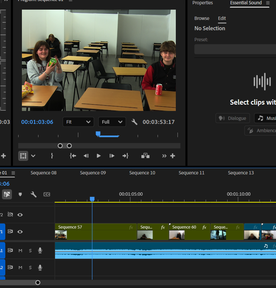Enable voice-over record on track A1
The width and height of the screenshot is (276, 288).
(x=40, y=250)
